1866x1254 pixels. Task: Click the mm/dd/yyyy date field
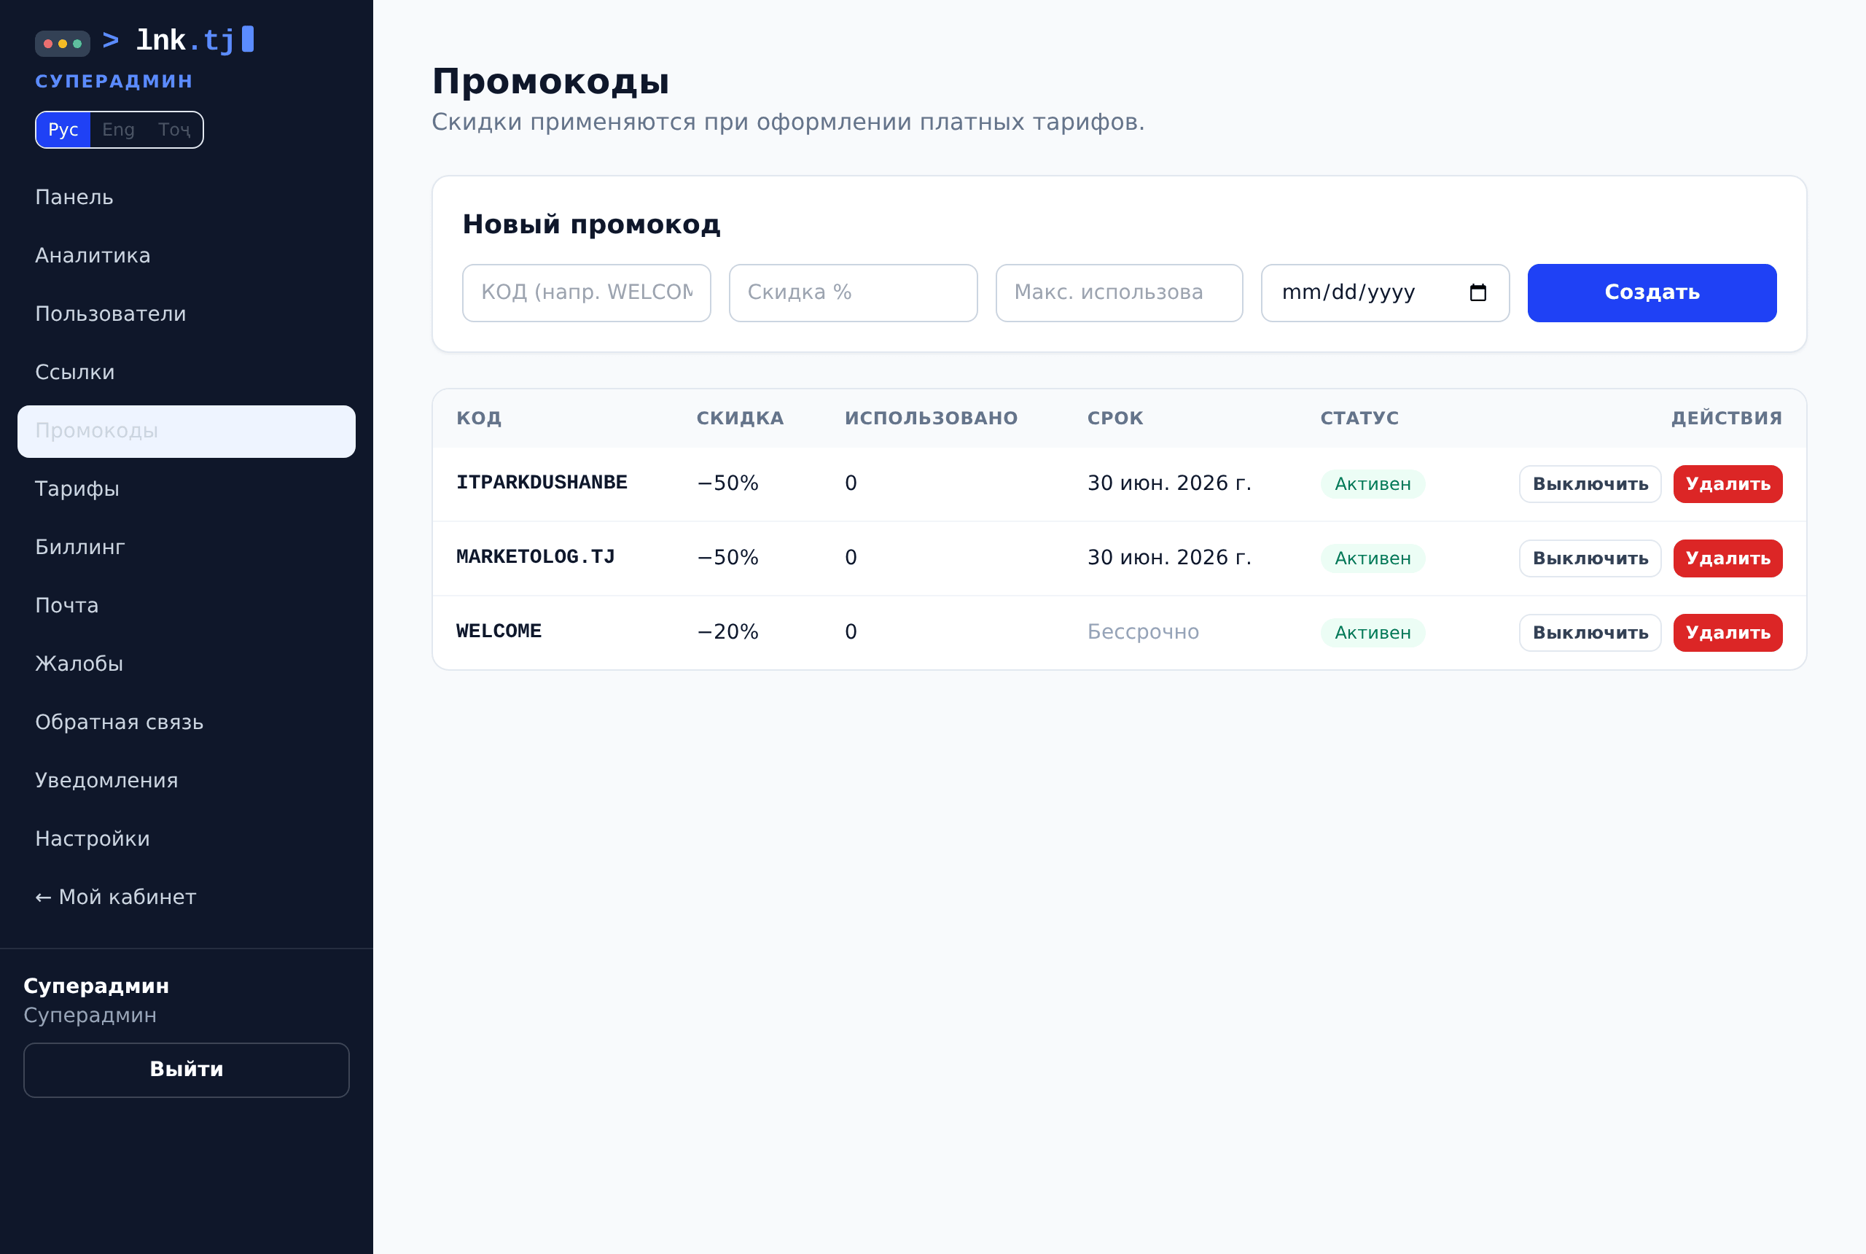click(1385, 292)
